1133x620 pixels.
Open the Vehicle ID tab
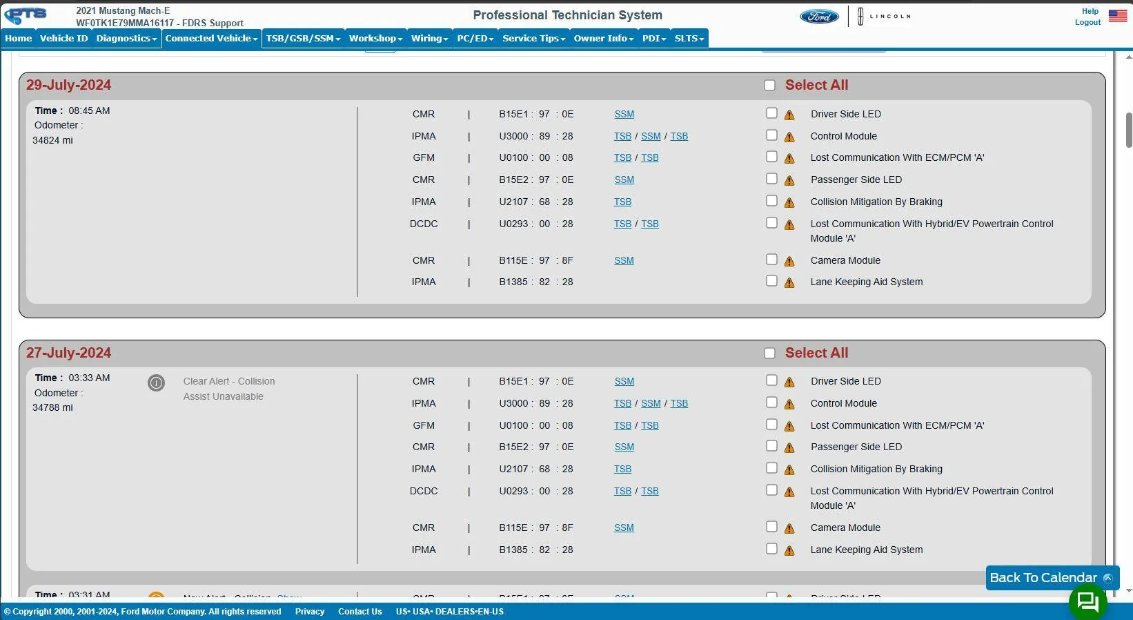(x=64, y=39)
